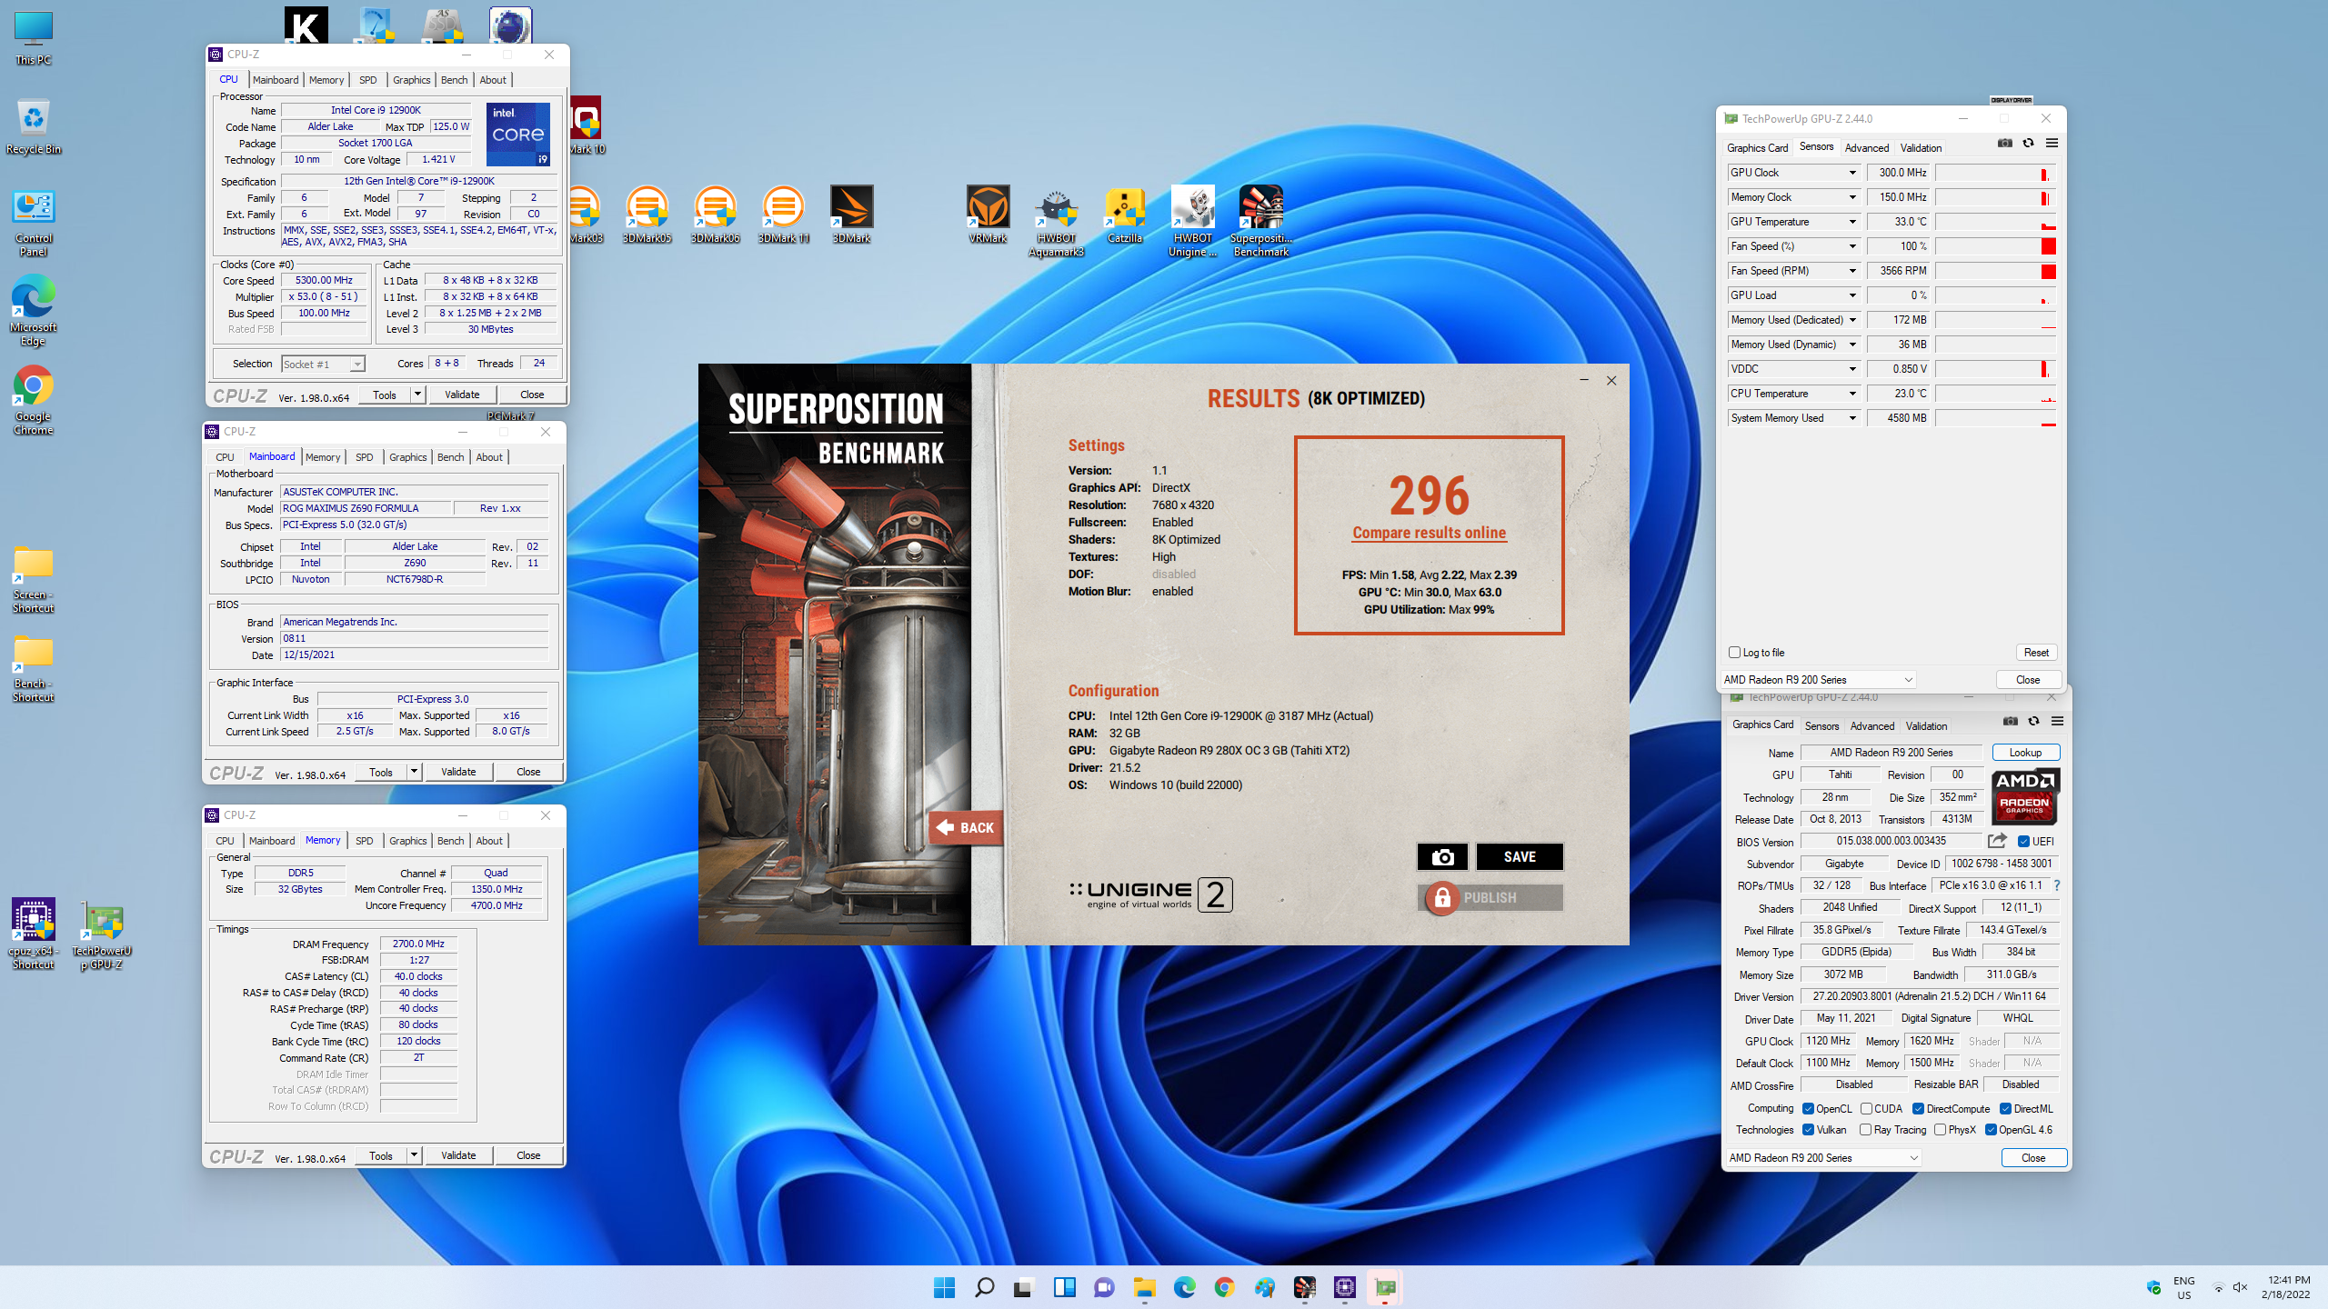This screenshot has height=1309, width=2328.
Task: Toggle the Ray Tracing checkbox
Action: tap(1866, 1130)
